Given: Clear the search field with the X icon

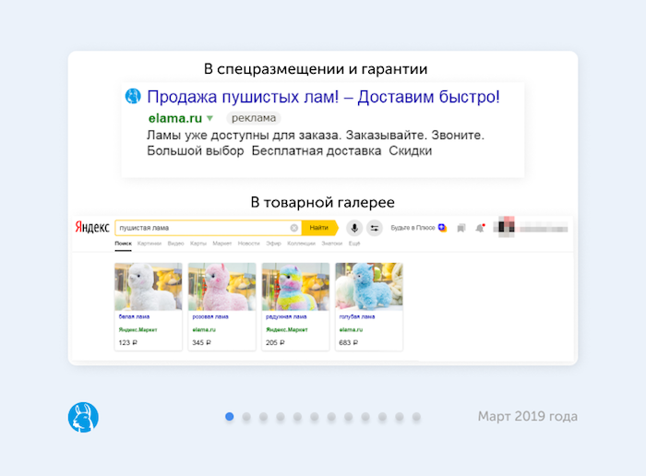Looking at the screenshot, I should pos(294,228).
